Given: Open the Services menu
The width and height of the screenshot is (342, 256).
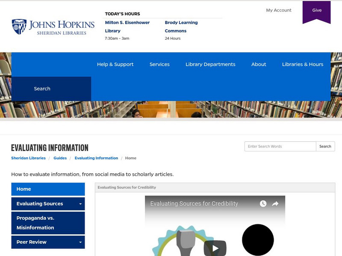Looking at the screenshot, I should point(159,64).
